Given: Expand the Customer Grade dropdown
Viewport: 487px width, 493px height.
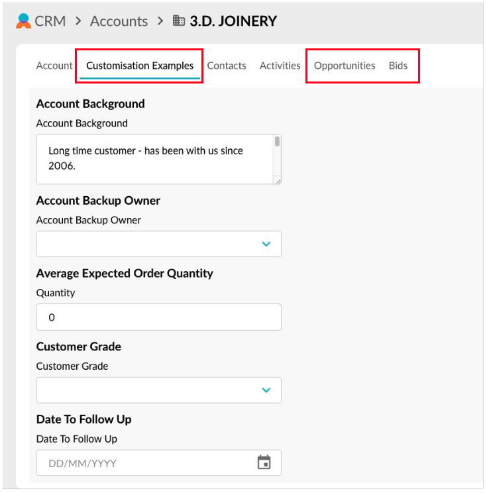Looking at the screenshot, I should 266,390.
